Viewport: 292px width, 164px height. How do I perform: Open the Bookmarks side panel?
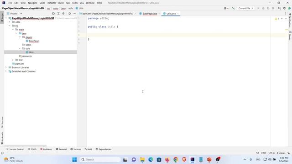coord(2,138)
